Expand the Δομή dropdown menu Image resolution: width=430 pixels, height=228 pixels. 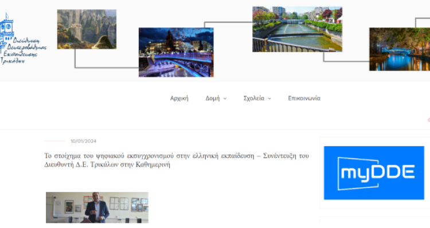(x=216, y=99)
